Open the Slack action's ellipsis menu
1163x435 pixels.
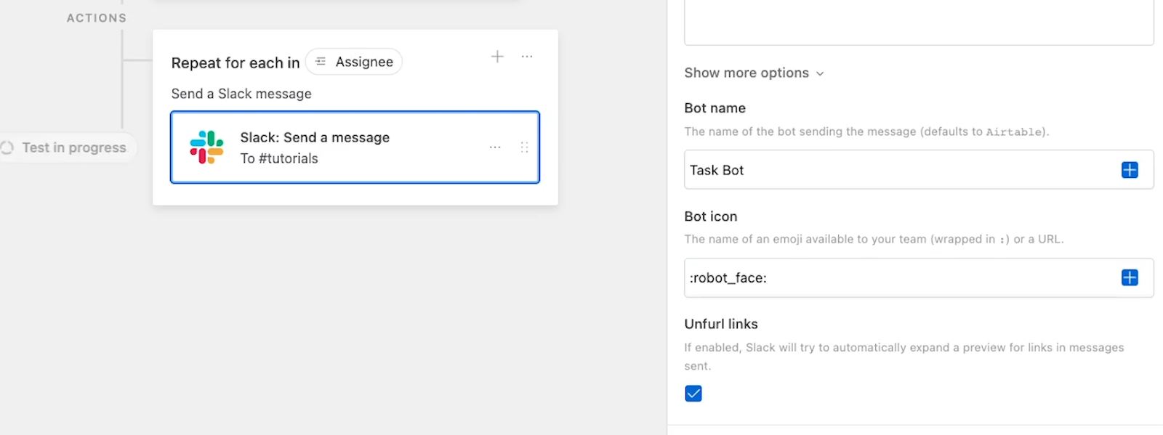[x=495, y=147]
